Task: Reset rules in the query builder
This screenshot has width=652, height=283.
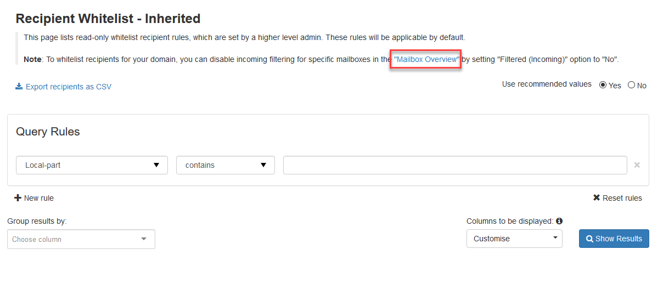Action: [x=622, y=198]
